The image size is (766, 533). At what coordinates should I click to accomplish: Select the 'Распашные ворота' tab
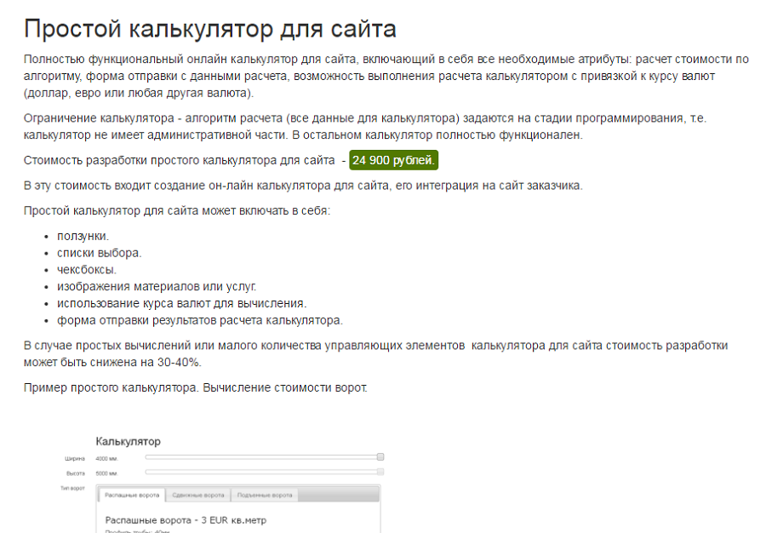[x=132, y=495]
